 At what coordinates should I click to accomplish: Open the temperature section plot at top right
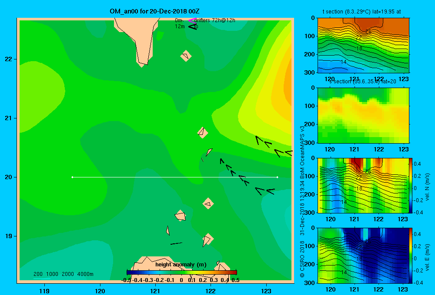pos(363,46)
